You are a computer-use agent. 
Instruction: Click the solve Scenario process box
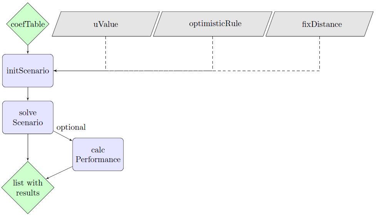click(x=28, y=118)
